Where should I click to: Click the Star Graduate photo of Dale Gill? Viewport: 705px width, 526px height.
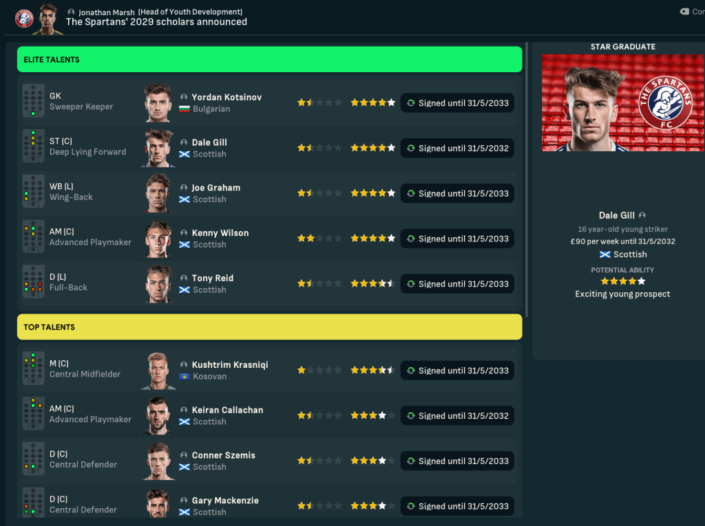tap(622, 102)
